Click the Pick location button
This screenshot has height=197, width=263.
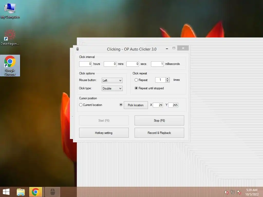(136, 105)
